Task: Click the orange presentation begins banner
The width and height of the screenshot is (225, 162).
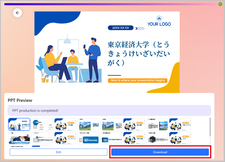Action: (137, 80)
